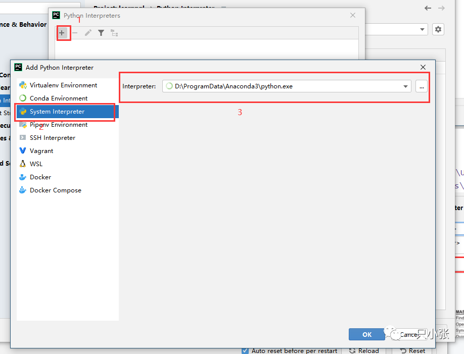This screenshot has height=354, width=464.
Task: Click the WSL penguin icon
Action: [x=23, y=164]
